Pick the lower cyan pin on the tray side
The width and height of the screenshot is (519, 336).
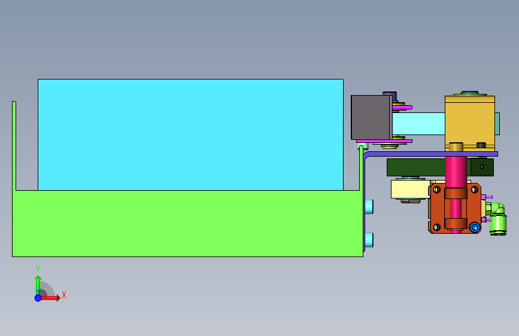[369, 240]
